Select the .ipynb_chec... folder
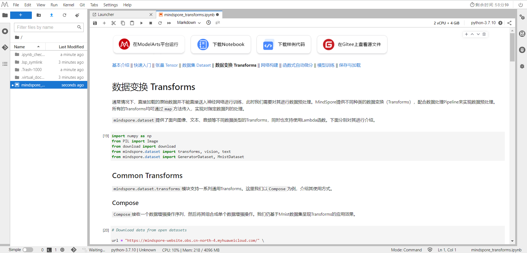 (49, 55)
